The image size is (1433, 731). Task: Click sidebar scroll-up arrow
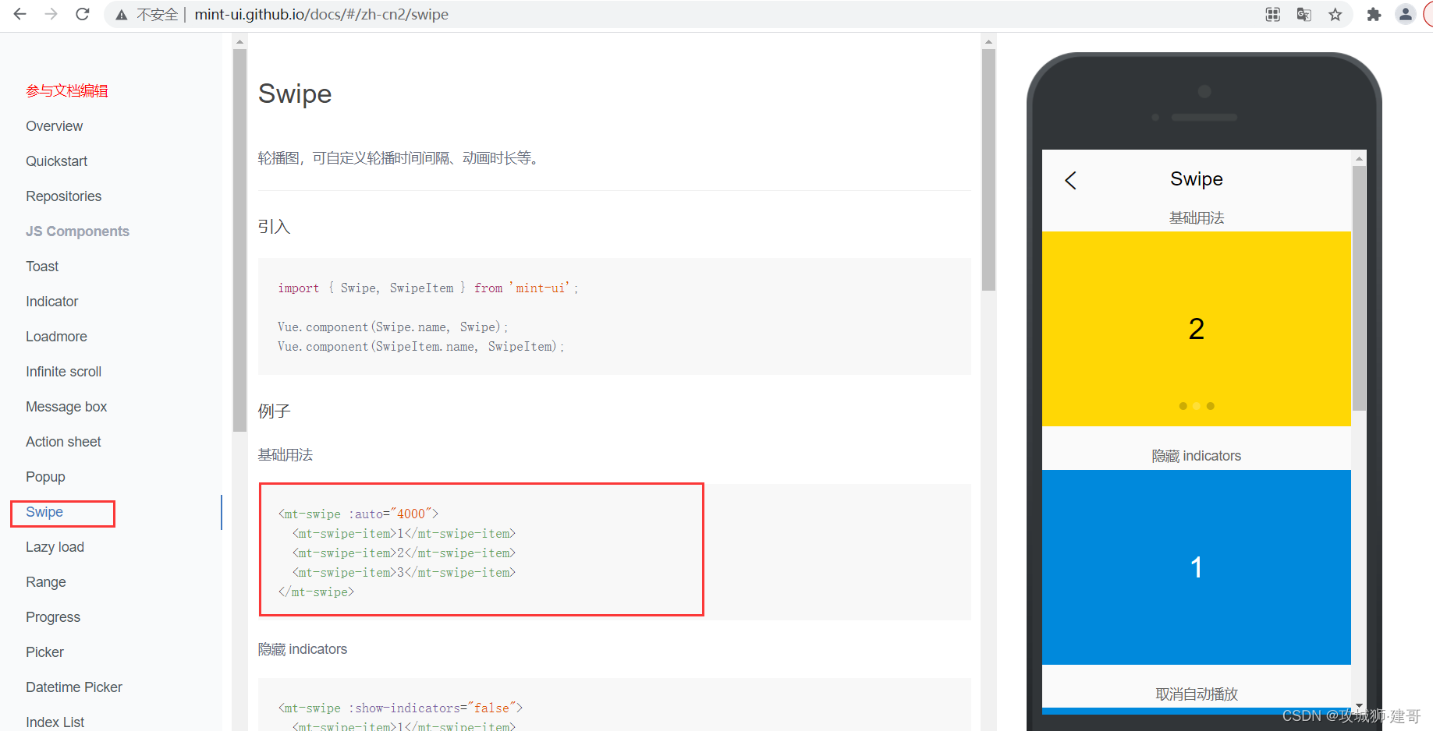click(239, 42)
